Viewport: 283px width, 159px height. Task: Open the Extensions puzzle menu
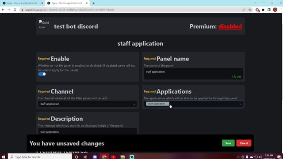263,10
